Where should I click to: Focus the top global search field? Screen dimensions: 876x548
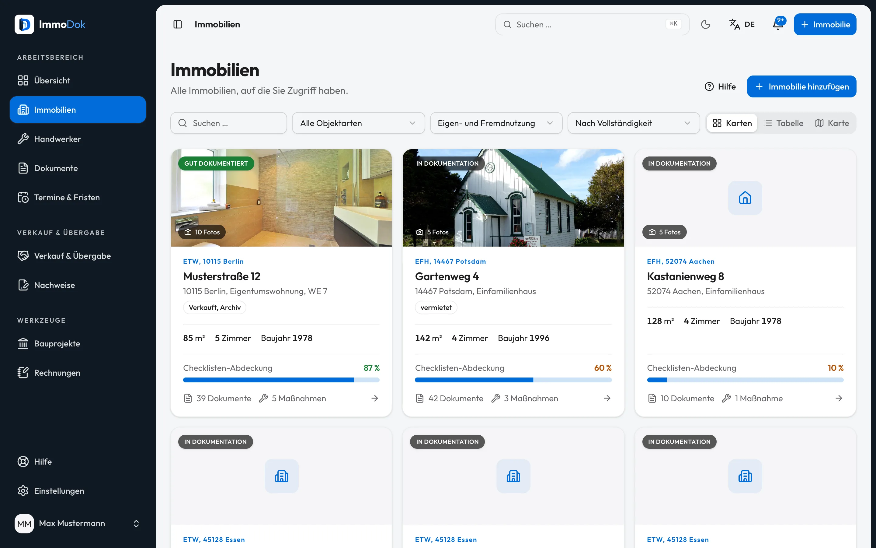click(592, 24)
